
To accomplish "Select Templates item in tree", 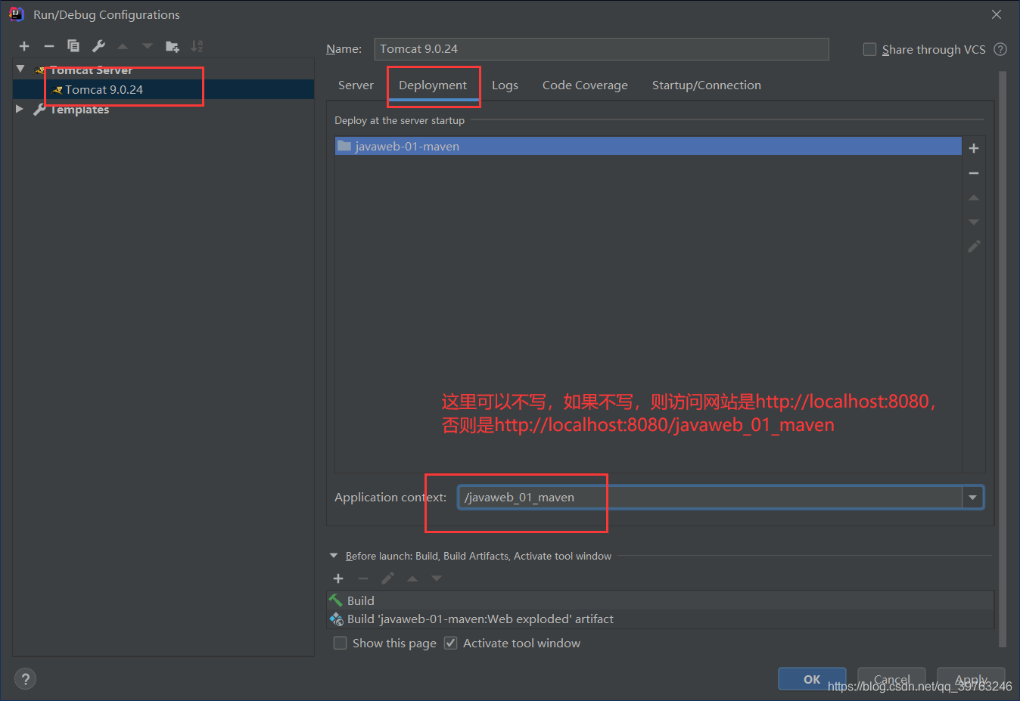I will pyautogui.click(x=79, y=109).
